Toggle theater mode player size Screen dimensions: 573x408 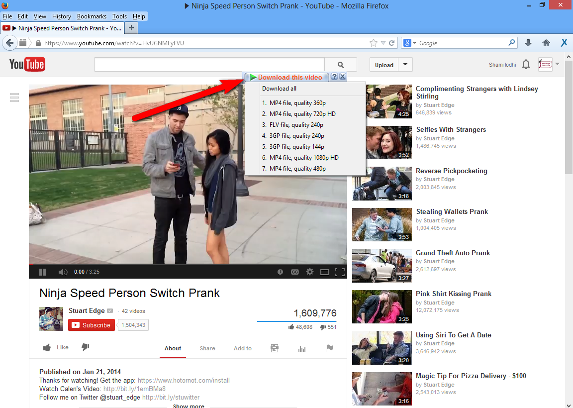tap(324, 272)
